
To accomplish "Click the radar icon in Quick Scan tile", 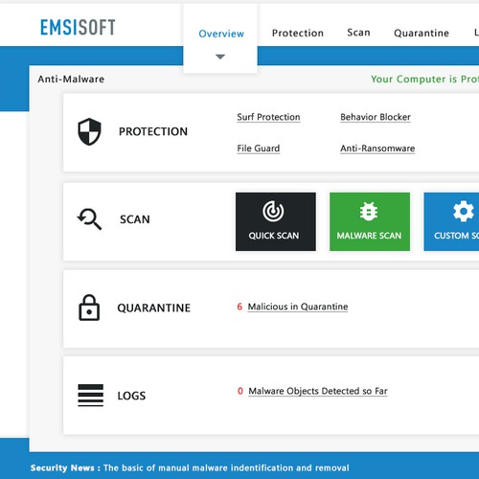I will click(273, 211).
